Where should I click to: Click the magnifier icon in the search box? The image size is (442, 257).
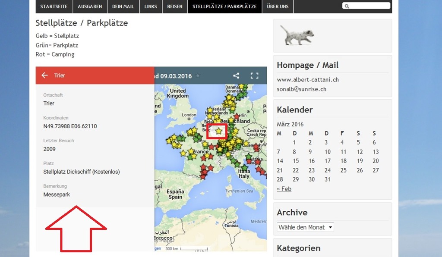pyautogui.click(x=347, y=6)
